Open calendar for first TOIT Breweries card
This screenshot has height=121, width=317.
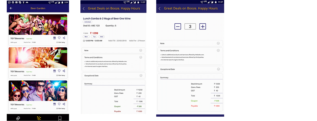click(54, 38)
